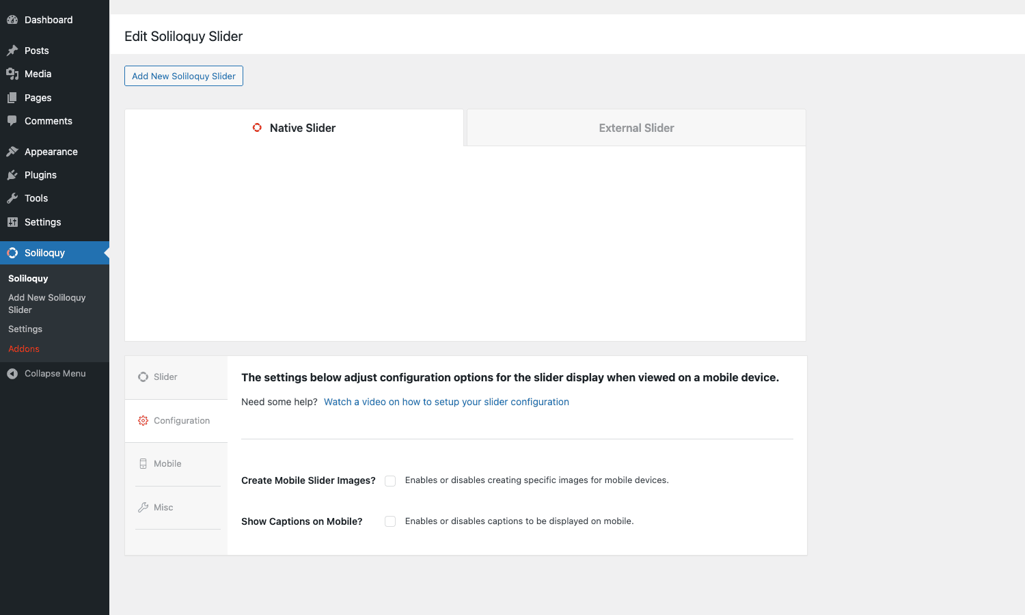Image resolution: width=1025 pixels, height=615 pixels.
Task: Click the red Configuration gear icon
Action: (x=143, y=421)
